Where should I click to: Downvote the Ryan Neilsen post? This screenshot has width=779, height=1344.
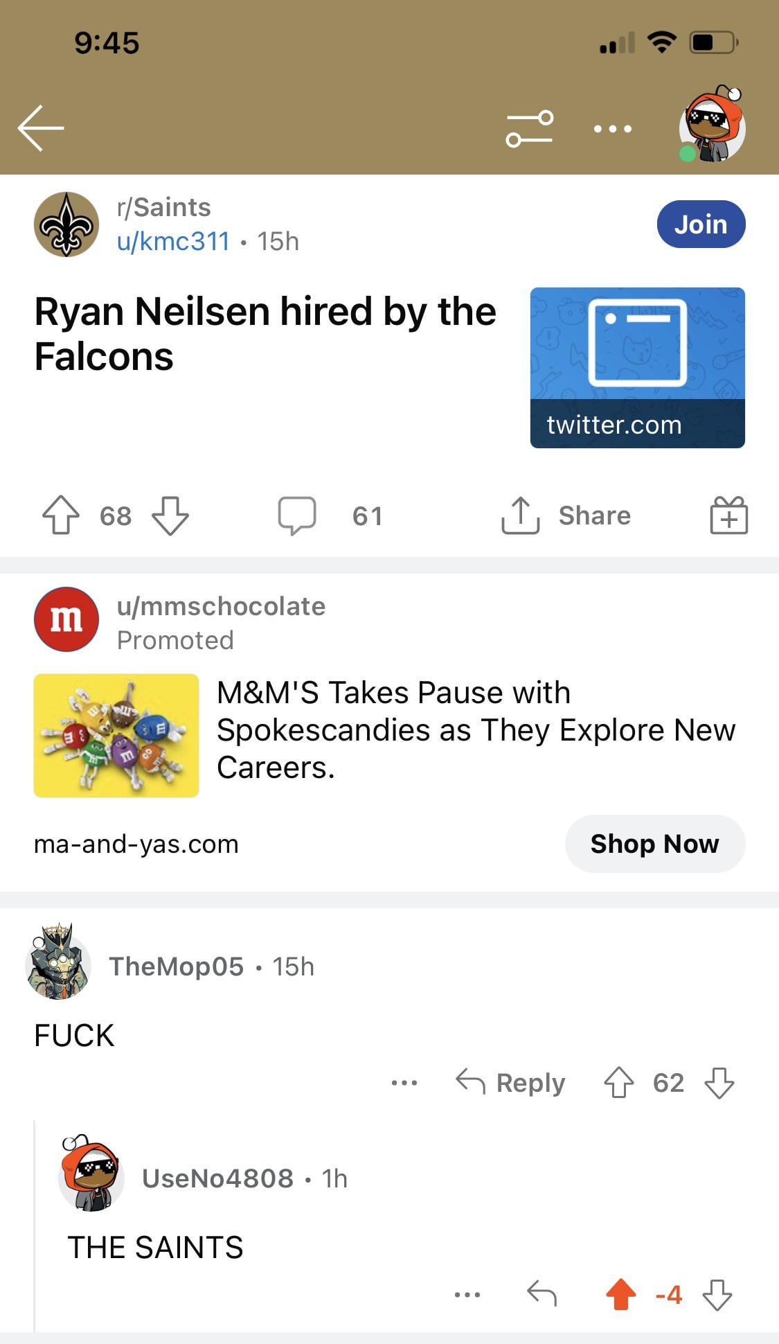(170, 515)
